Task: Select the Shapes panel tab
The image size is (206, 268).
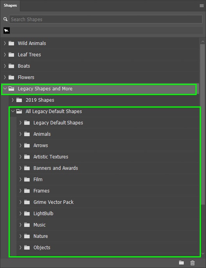Action: 10,5
